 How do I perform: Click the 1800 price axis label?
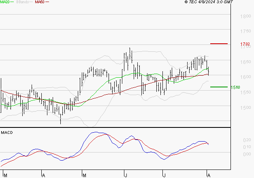click(245, 16)
